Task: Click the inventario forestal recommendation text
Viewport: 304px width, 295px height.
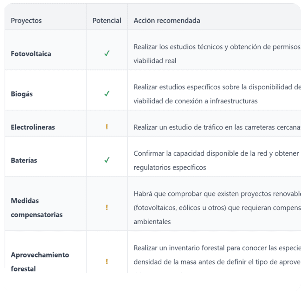Action: (x=217, y=255)
